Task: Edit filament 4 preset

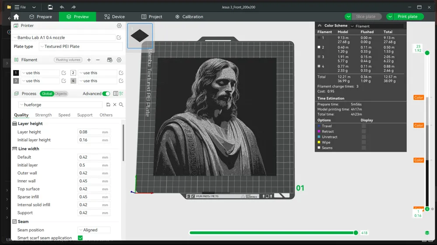Action: click(121, 81)
